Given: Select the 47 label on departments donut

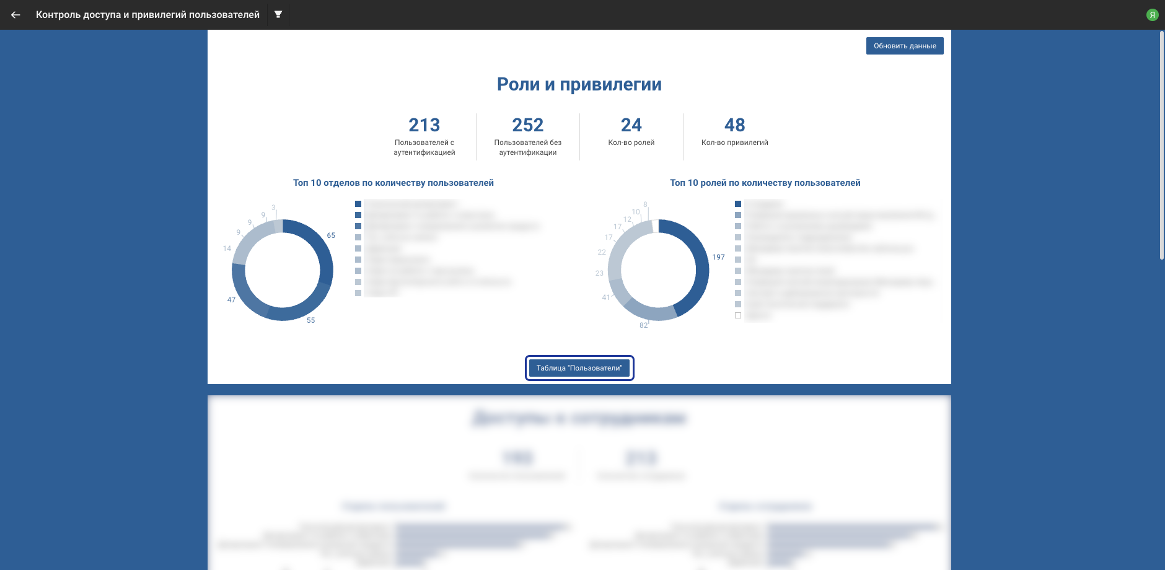Looking at the screenshot, I should [x=231, y=300].
